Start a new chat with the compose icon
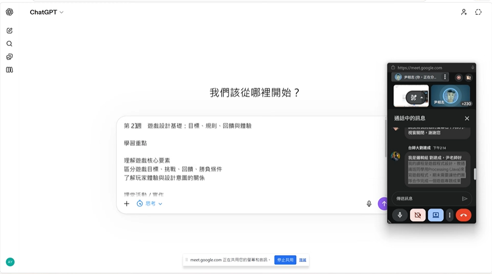 tap(10, 31)
